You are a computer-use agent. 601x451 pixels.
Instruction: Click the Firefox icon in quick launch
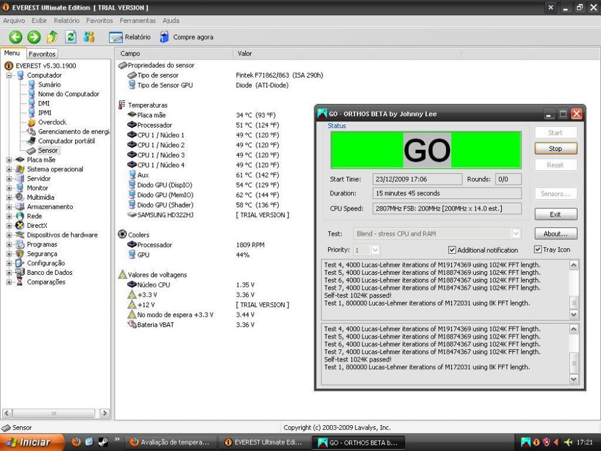pos(76,442)
